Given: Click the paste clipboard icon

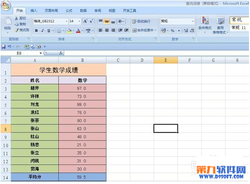Looking at the screenshot, I should click(7, 22).
